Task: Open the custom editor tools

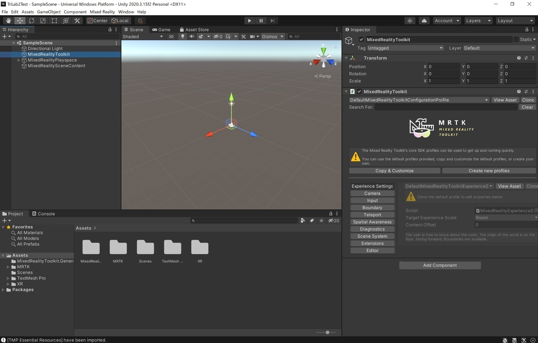Action: (77, 21)
